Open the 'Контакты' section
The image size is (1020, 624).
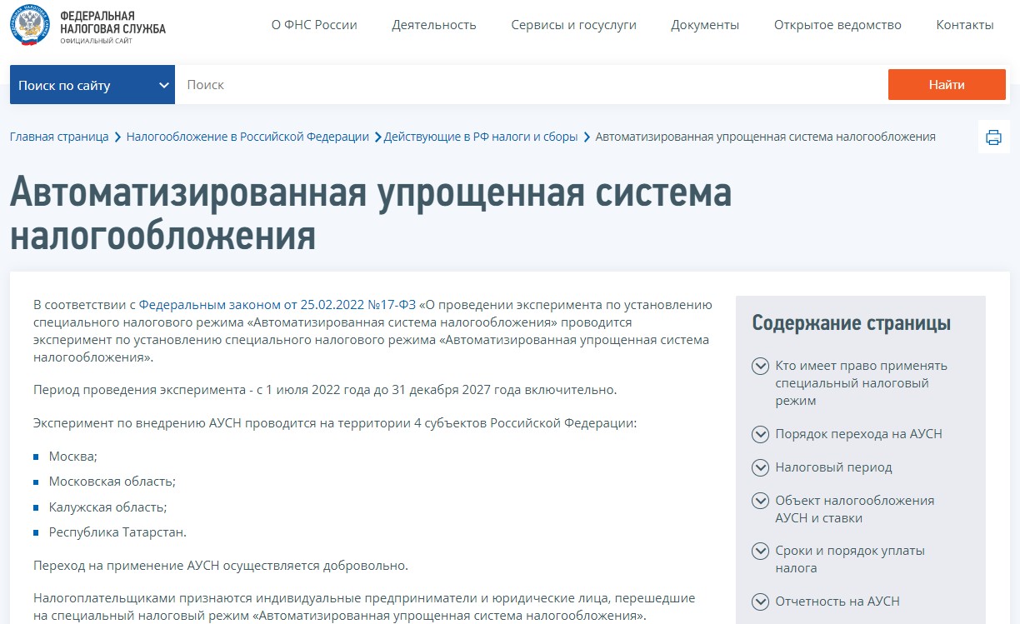point(964,25)
